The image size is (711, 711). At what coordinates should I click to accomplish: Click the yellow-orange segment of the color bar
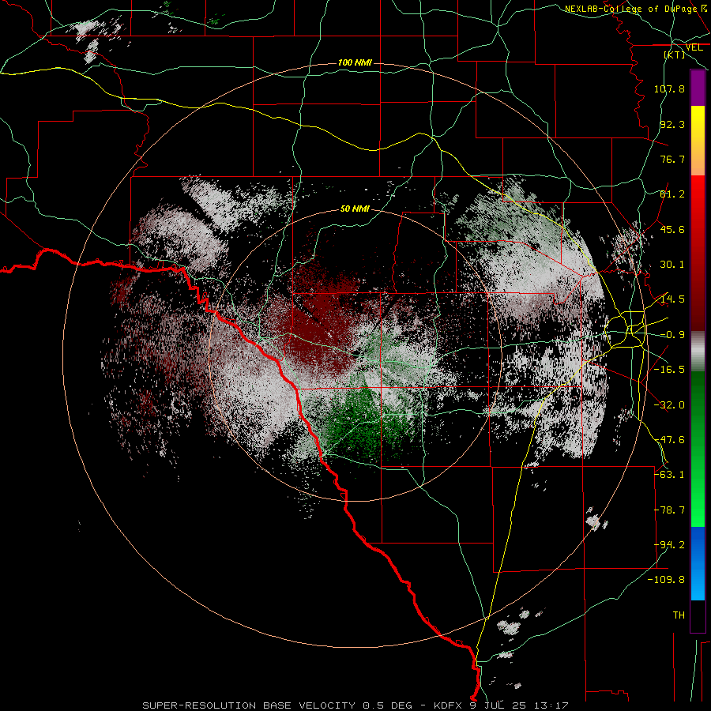click(698, 141)
